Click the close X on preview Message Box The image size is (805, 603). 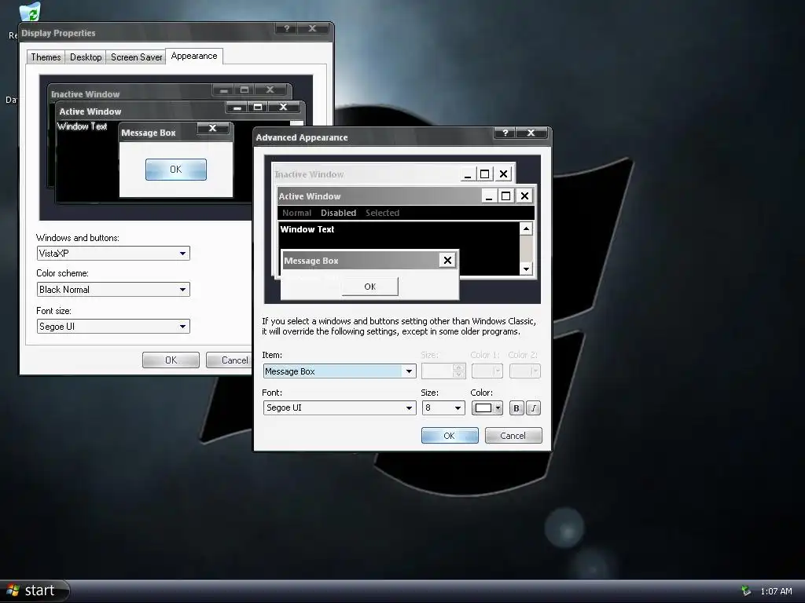(447, 261)
